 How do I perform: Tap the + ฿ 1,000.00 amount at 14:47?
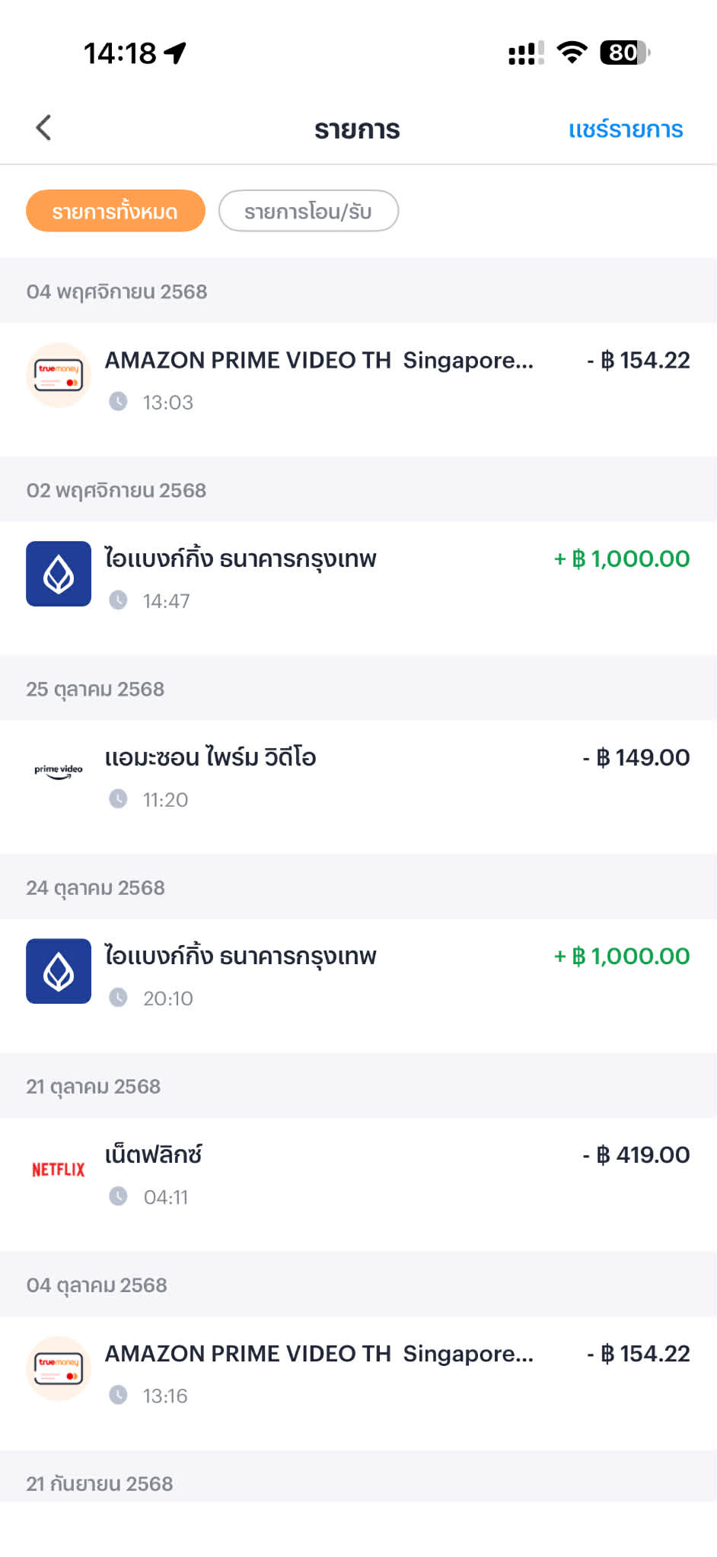[x=622, y=559]
